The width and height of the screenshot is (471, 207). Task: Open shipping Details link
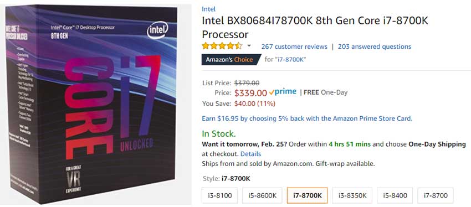[x=251, y=154]
